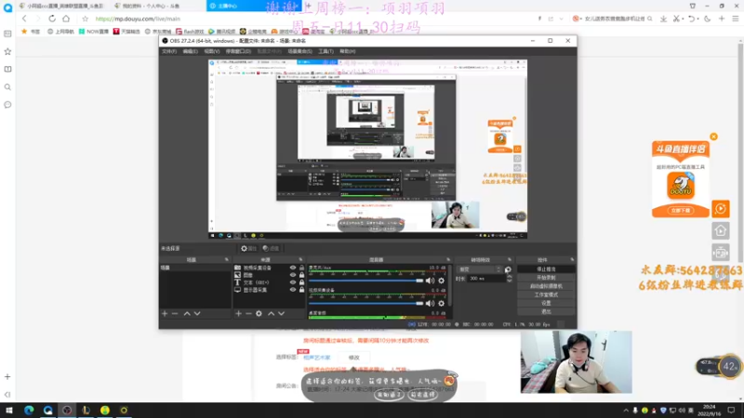Screen dimensions: 744x418
Task: Open gear settings for the second mixer channel
Action: click(x=441, y=304)
